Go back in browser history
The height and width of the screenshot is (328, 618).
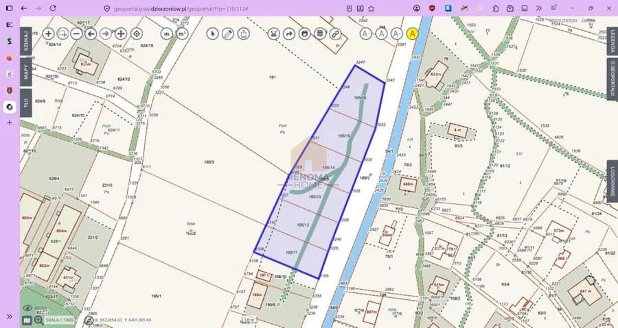pyautogui.click(x=23, y=8)
